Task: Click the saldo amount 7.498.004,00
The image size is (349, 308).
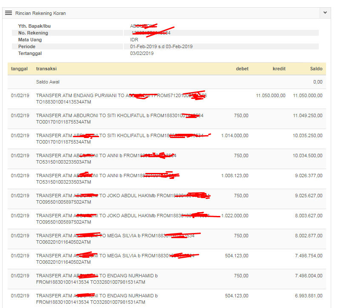Action: point(309,276)
